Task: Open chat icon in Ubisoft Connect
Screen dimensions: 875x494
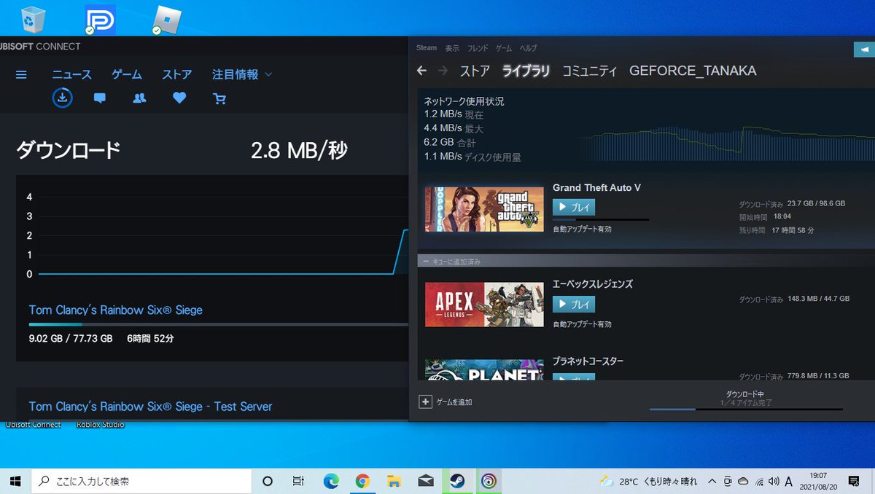Action: (100, 98)
